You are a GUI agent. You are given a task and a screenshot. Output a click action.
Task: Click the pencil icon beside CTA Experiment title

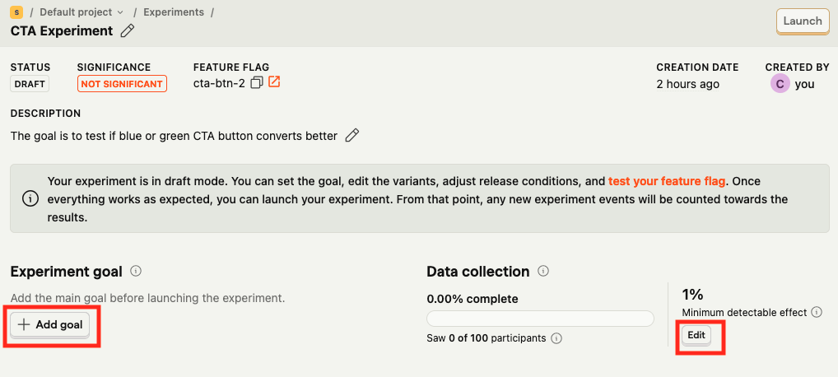pyautogui.click(x=127, y=31)
